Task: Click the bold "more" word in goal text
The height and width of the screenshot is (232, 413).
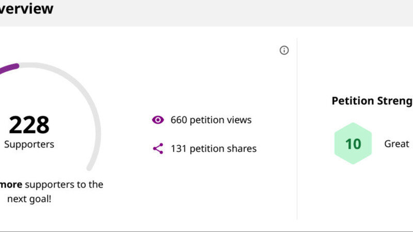Action: [11, 185]
